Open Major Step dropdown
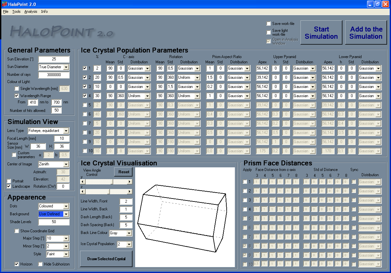Viewport: 391px width, 273px height. (x=66, y=238)
